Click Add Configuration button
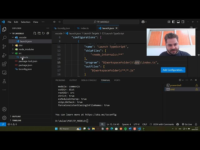Viewport: 200px width, 150px height. tap(173, 70)
